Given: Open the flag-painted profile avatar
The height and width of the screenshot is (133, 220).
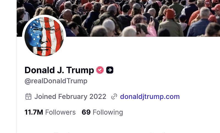Looking at the screenshot, I should coord(44,37).
